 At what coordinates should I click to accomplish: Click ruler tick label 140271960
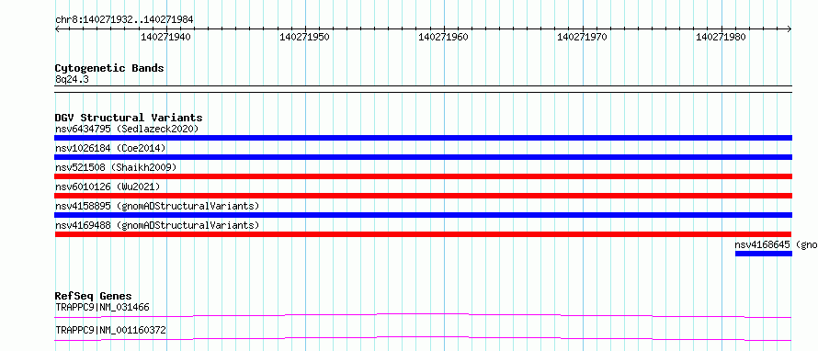click(x=443, y=38)
